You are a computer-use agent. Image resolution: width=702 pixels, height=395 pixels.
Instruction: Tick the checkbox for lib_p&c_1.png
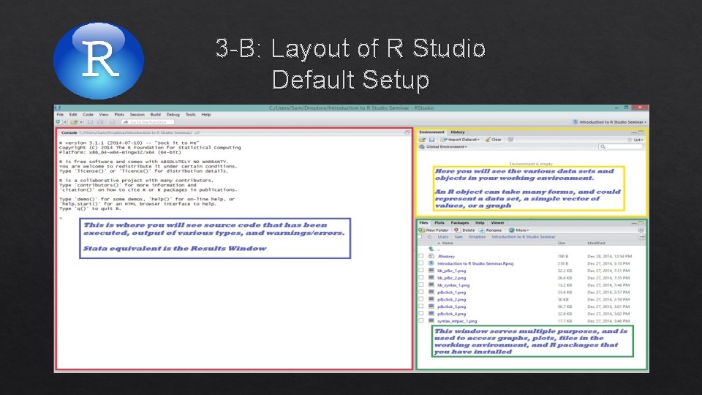click(x=421, y=271)
